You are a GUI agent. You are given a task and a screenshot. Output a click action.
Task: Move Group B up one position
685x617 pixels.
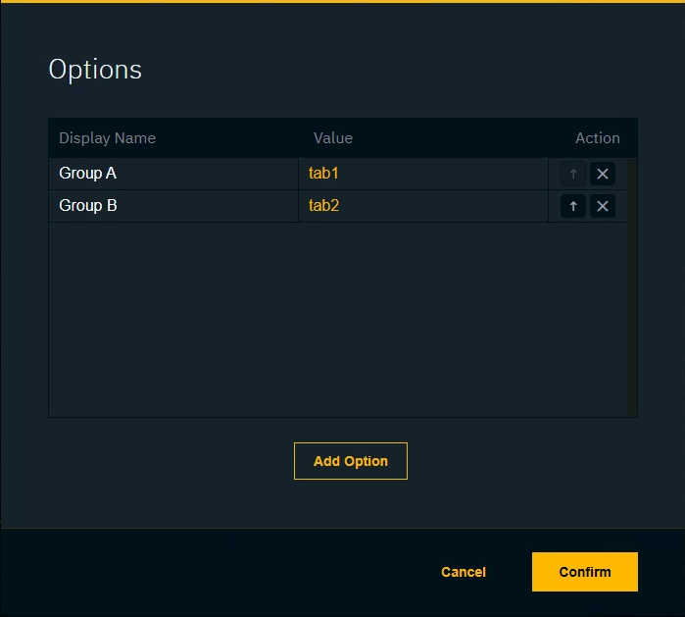[x=573, y=206]
